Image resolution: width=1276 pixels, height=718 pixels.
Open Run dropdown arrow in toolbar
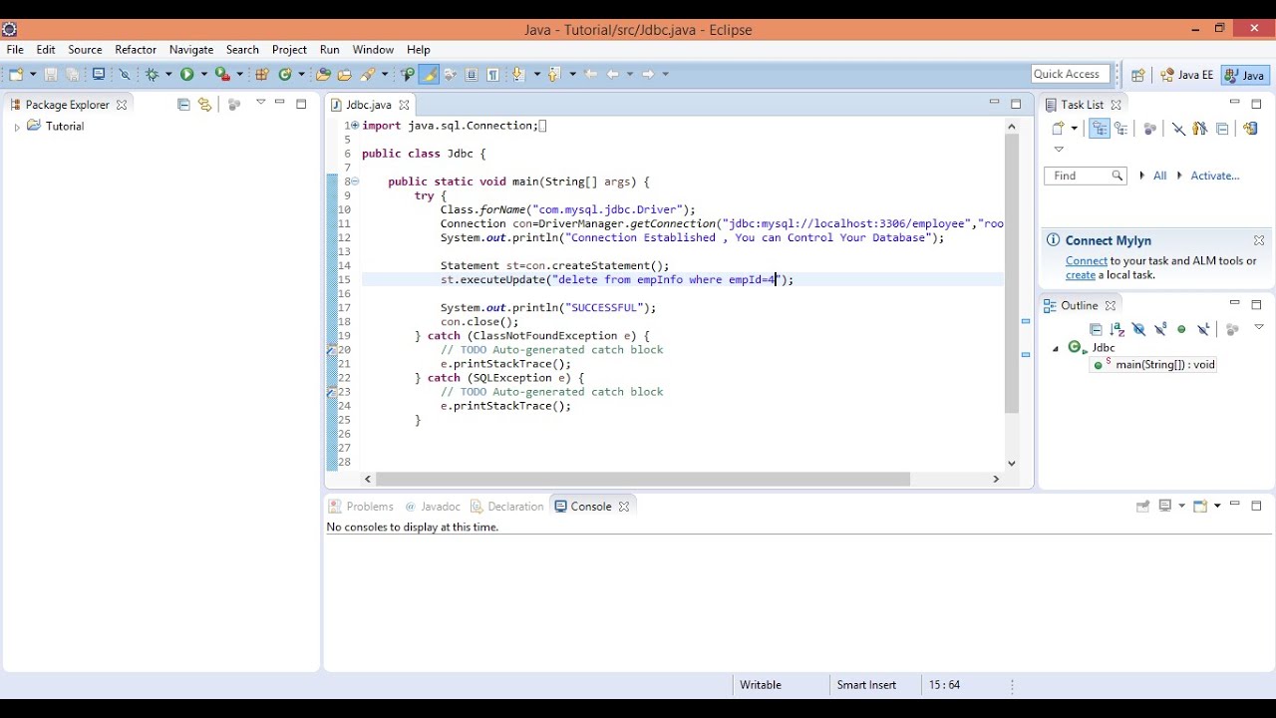(204, 74)
